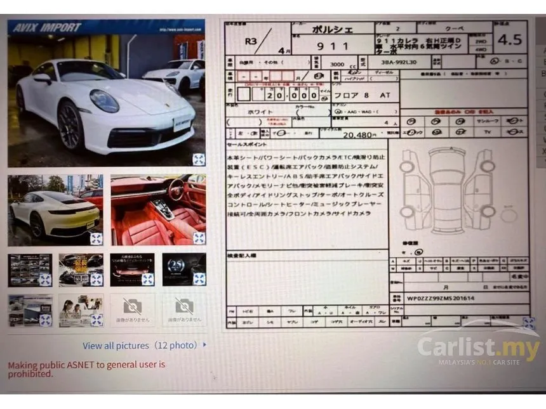Select the ポルシェ maker name cell

tap(333, 29)
